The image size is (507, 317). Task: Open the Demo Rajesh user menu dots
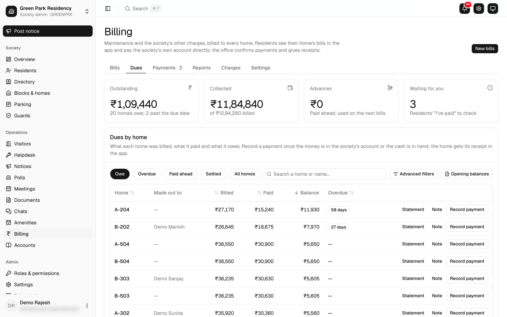(x=87, y=306)
